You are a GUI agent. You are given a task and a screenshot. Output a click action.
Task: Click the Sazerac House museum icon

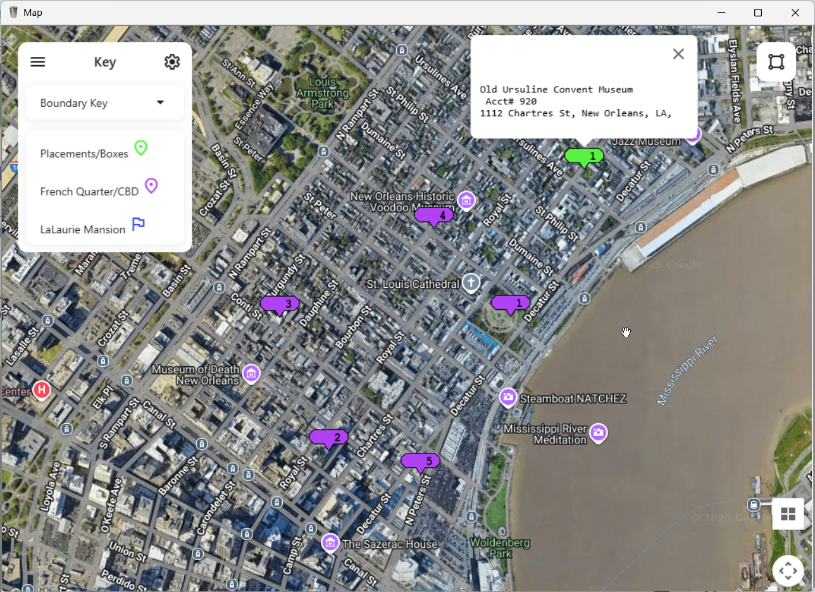click(330, 543)
